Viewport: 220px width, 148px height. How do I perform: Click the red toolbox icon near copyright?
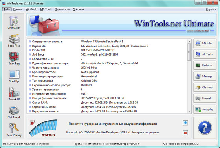tap(185, 133)
